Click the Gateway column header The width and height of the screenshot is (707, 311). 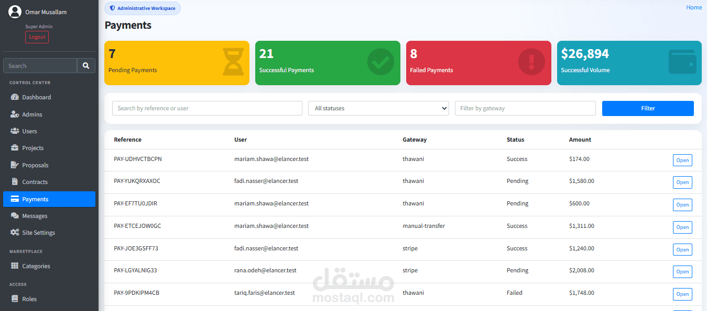click(x=415, y=140)
